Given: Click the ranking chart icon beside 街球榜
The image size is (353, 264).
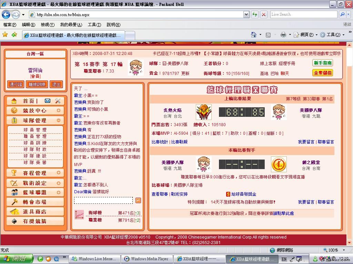Looking at the screenshot, I should click(x=79, y=215).
